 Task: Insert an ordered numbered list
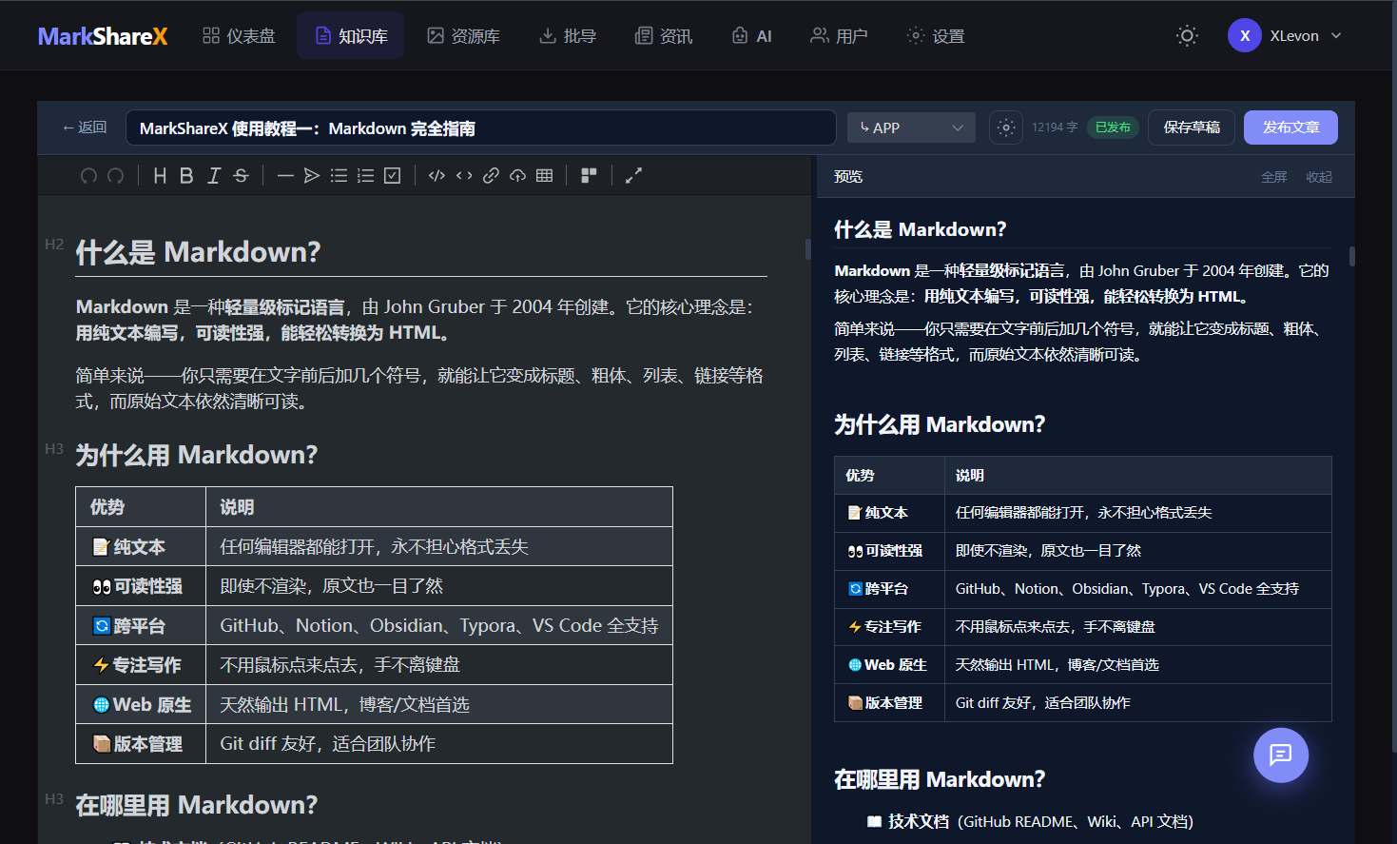pos(365,175)
